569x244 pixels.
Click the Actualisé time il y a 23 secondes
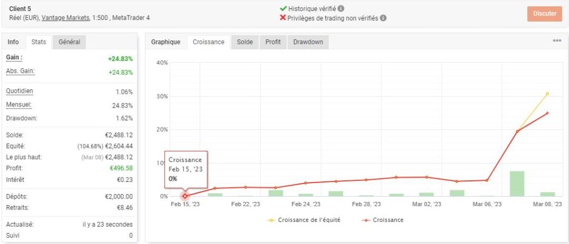(x=108, y=225)
